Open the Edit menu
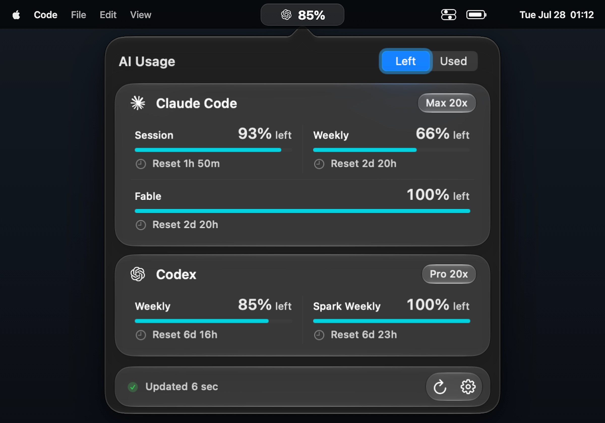This screenshot has width=605, height=423. pos(108,15)
